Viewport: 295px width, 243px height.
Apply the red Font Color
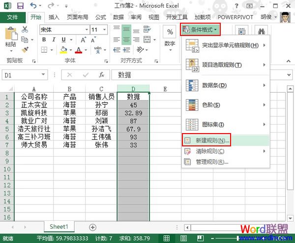pyautogui.click(x=79, y=50)
